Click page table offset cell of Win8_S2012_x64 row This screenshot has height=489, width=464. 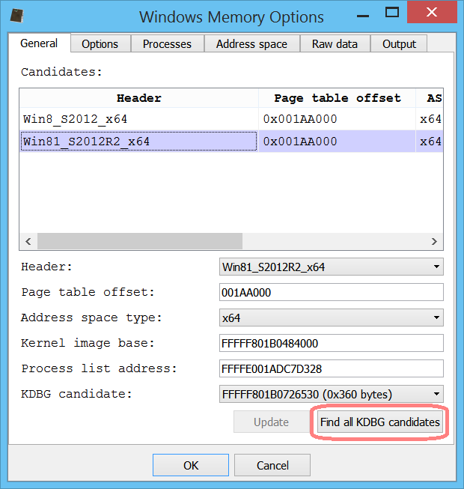click(338, 119)
